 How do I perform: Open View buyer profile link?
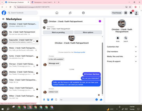pyautogui.click(x=80, y=52)
